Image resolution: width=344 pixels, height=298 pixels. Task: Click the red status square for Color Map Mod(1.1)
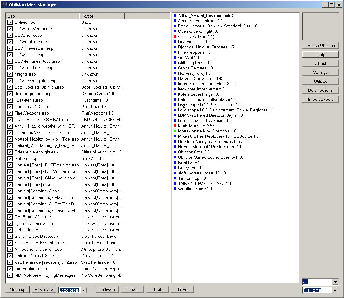[175, 36]
